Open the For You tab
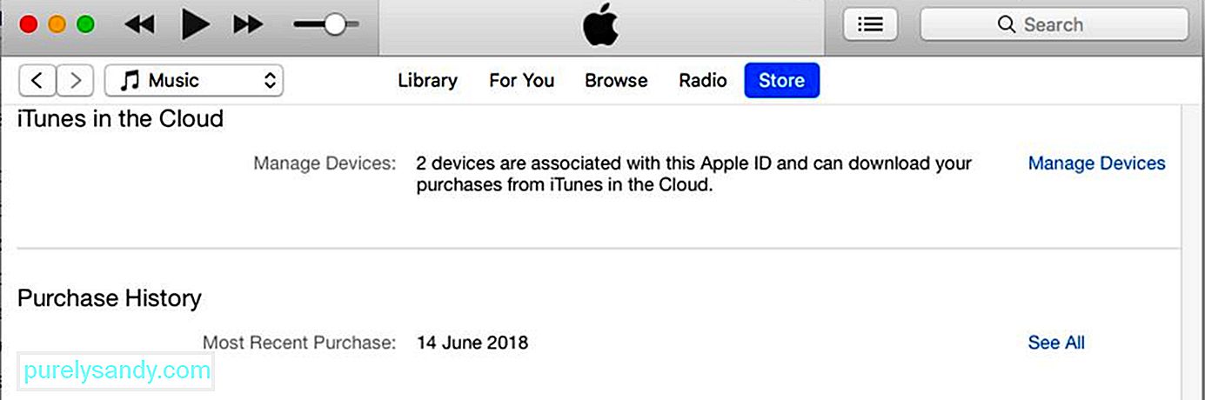Viewport: 1205px width, 400px height. [521, 81]
